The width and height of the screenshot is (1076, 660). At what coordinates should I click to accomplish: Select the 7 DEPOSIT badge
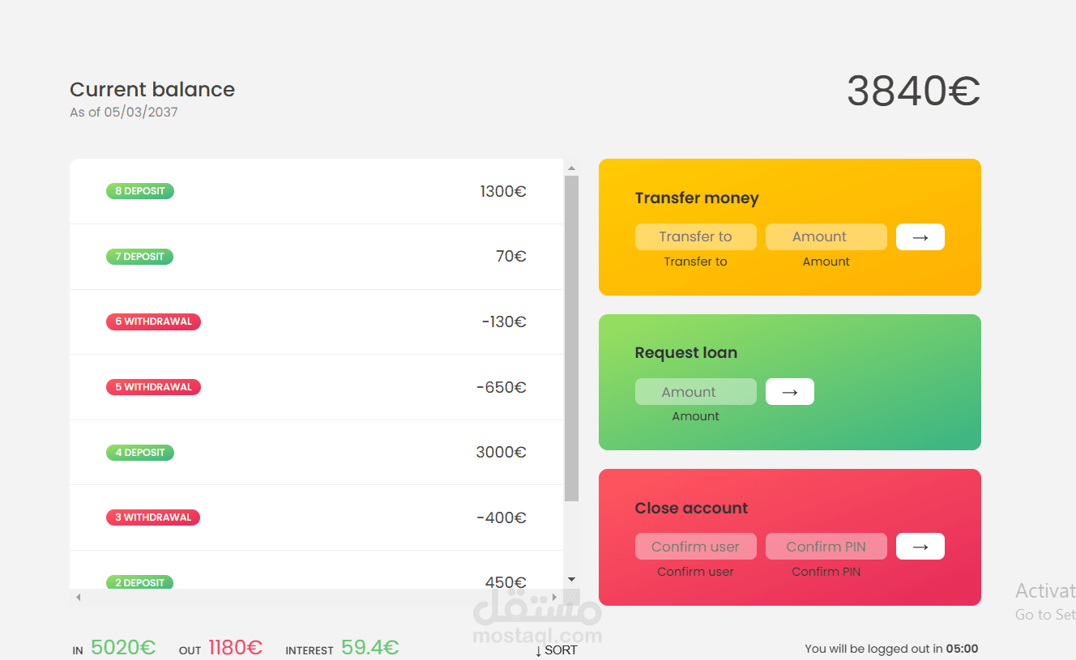[139, 257]
